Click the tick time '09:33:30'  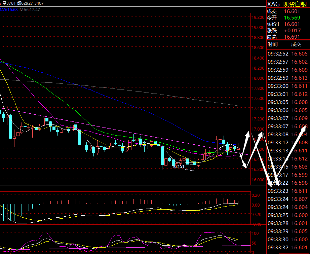(278, 239)
